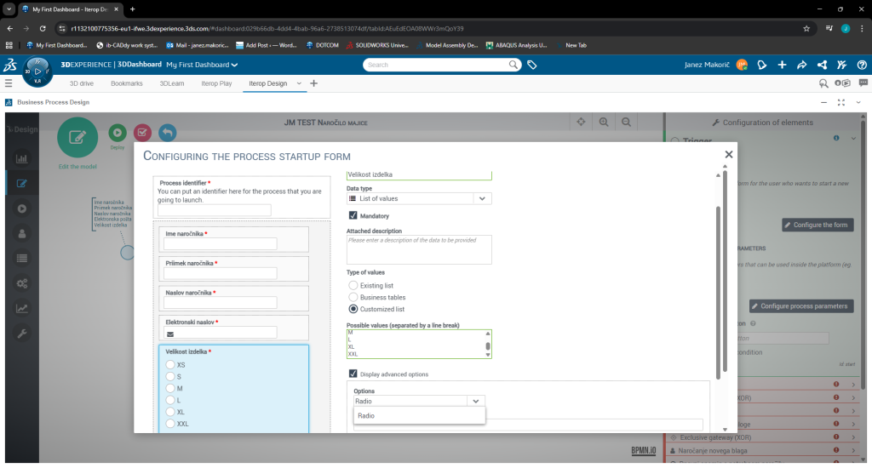Click the green Deploy play icon
The height and width of the screenshot is (468, 872).
[x=118, y=133]
